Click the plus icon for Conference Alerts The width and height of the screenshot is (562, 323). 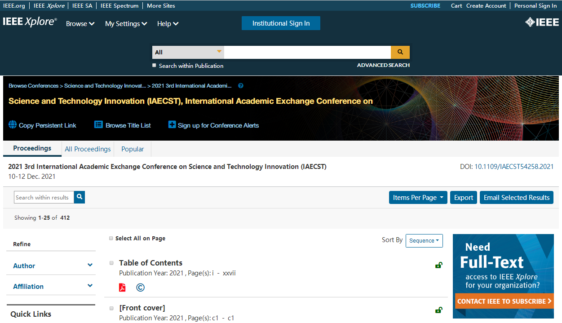pyautogui.click(x=172, y=125)
